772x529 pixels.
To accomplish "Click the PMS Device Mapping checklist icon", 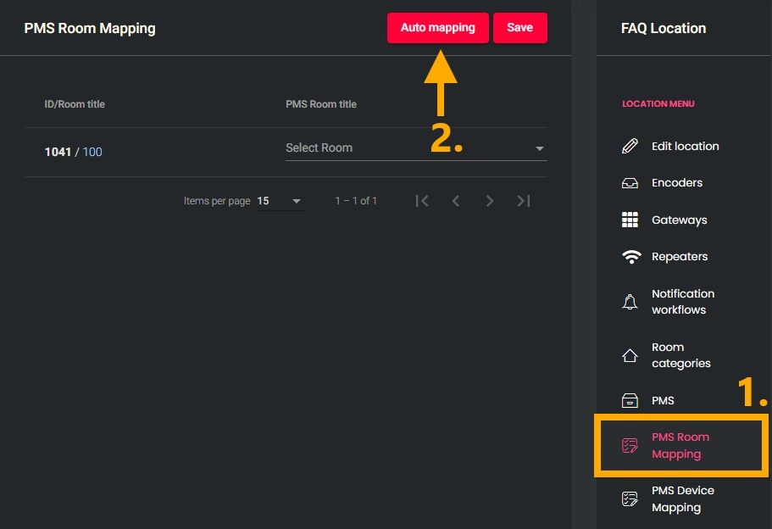I will (630, 498).
